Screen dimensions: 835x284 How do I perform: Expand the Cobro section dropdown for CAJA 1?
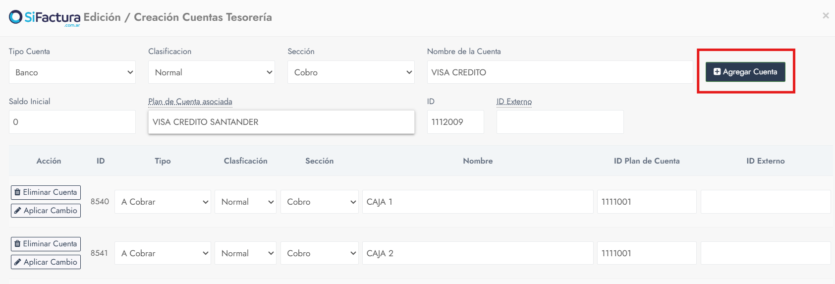pyautogui.click(x=319, y=202)
